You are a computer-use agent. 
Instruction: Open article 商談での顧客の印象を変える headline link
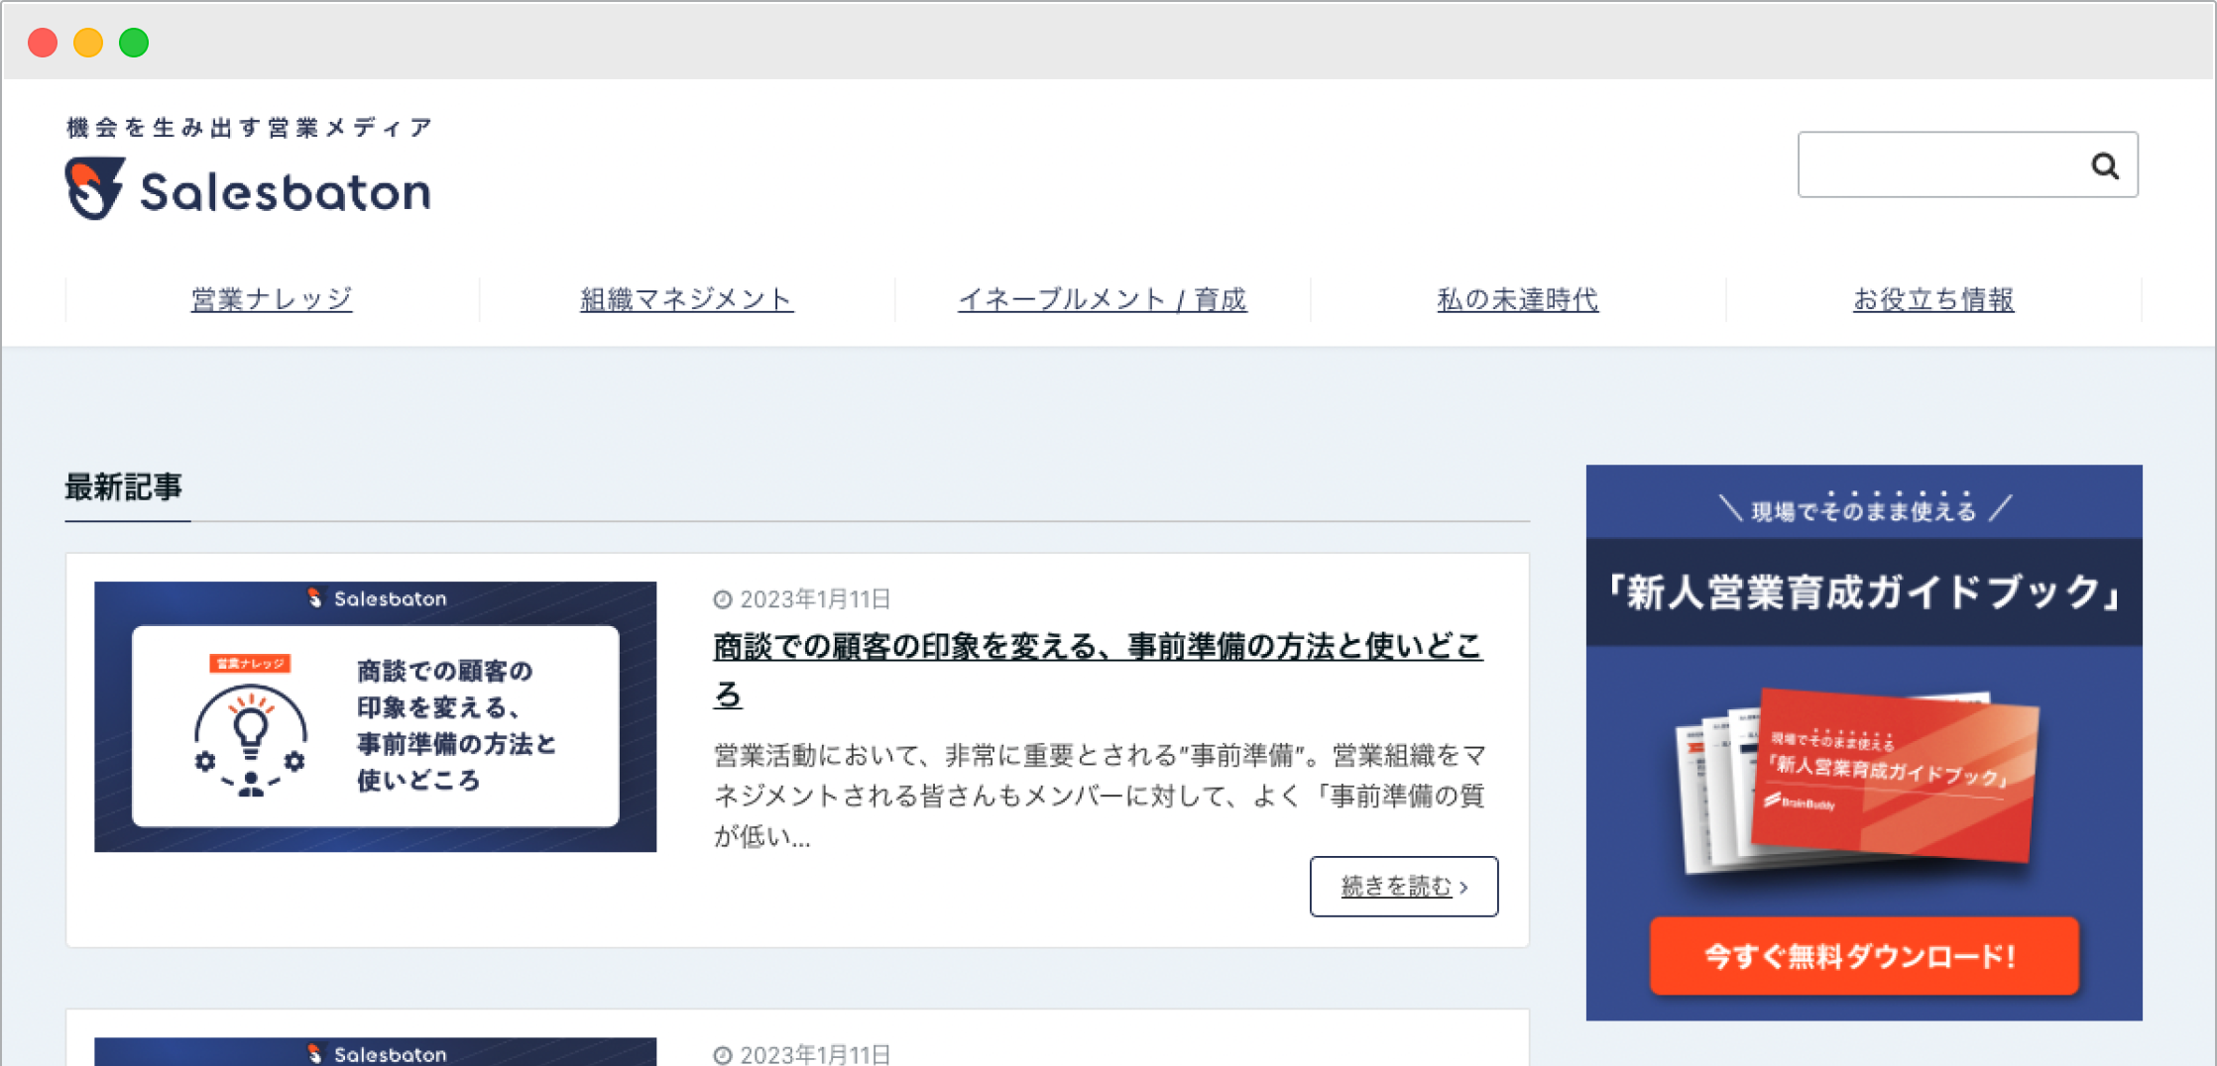point(1098,670)
